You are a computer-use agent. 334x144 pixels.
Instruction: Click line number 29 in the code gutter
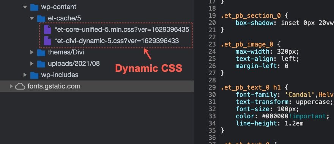pyautogui.click(x=212, y=87)
